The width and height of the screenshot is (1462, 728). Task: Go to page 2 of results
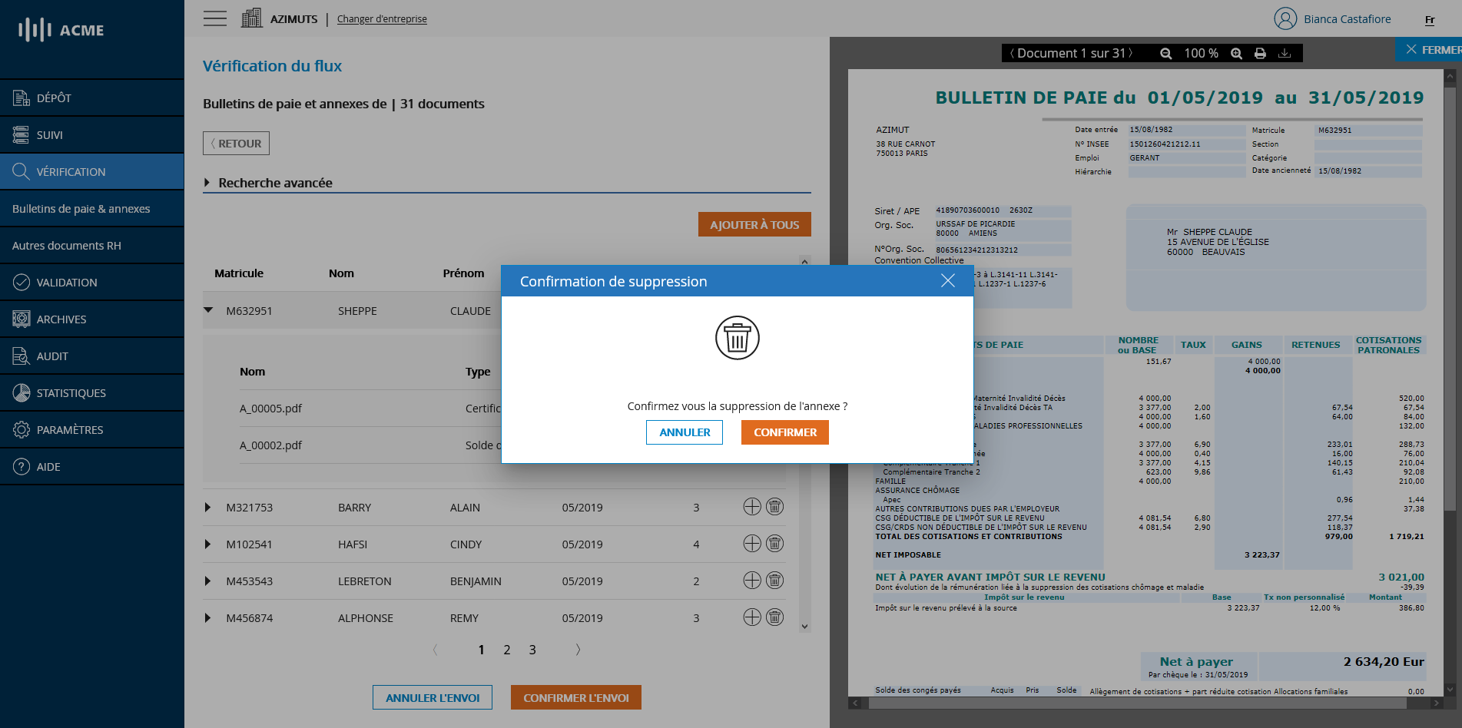(506, 650)
